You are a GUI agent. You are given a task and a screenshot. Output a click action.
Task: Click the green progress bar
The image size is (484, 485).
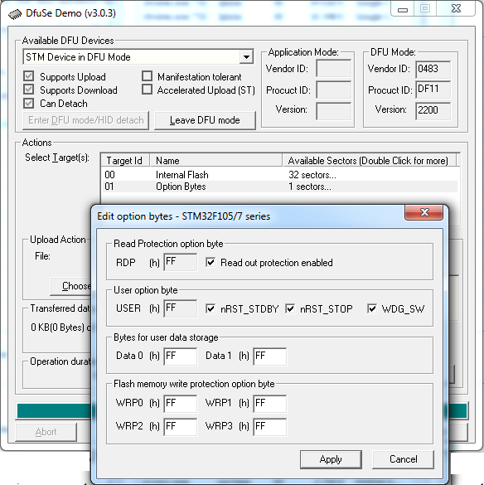[x=54, y=410]
